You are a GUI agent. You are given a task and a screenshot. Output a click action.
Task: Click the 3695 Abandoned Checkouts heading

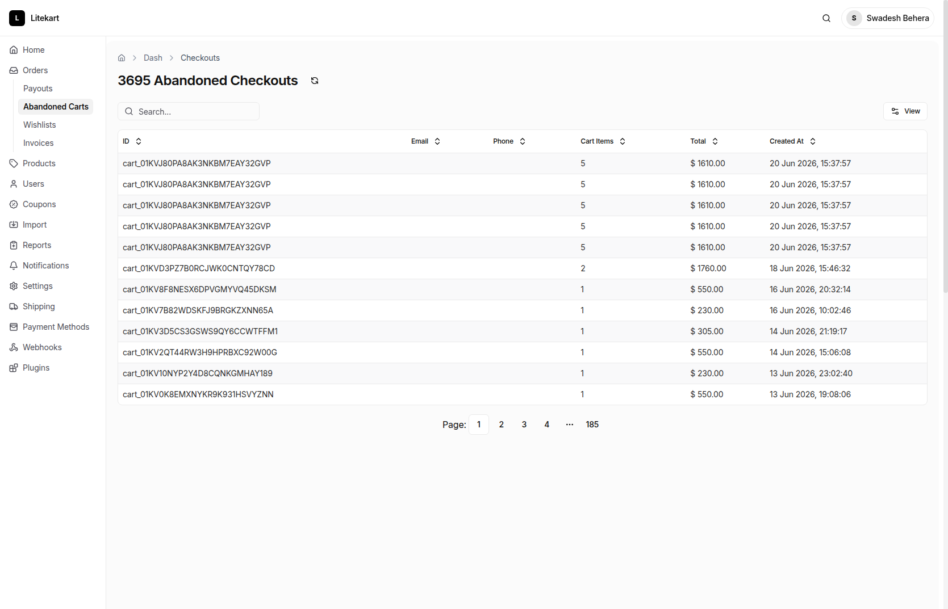click(x=208, y=81)
